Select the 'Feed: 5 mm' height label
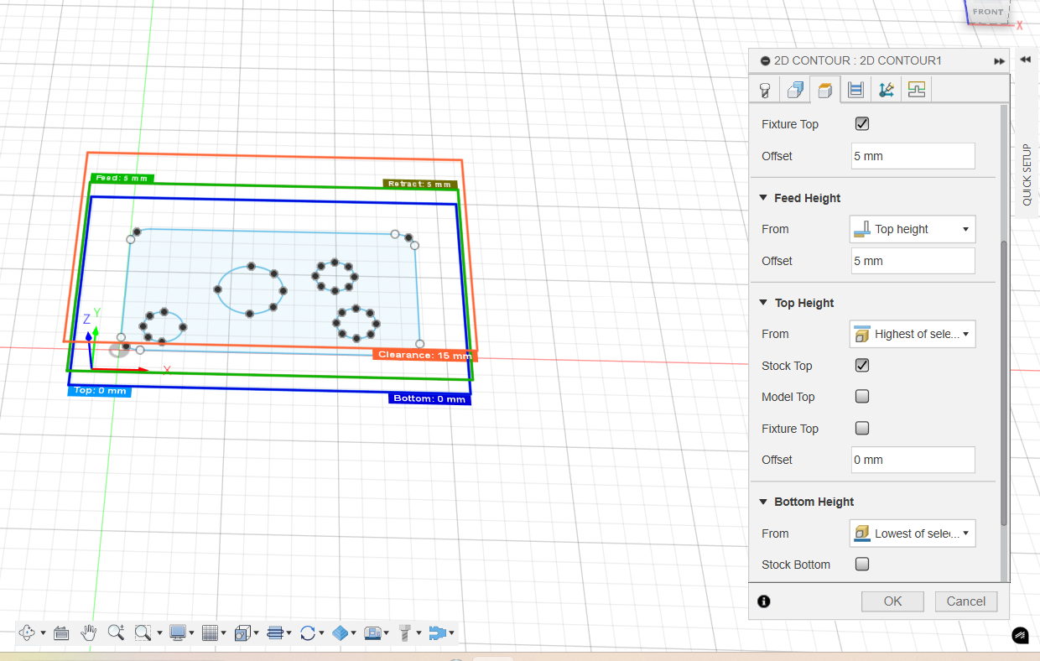The width and height of the screenshot is (1040, 661). click(122, 178)
